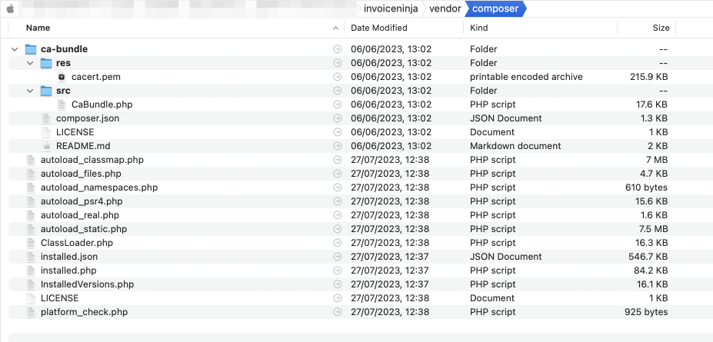The height and width of the screenshot is (342, 713).
Task: Click sync status icon for InstalledVersions.php row
Action: (338, 284)
